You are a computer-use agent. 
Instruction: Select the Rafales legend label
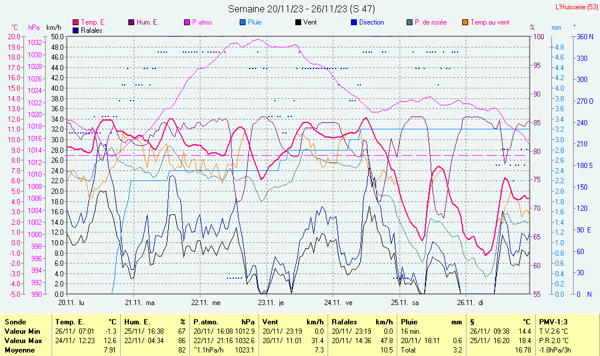pos(92,30)
